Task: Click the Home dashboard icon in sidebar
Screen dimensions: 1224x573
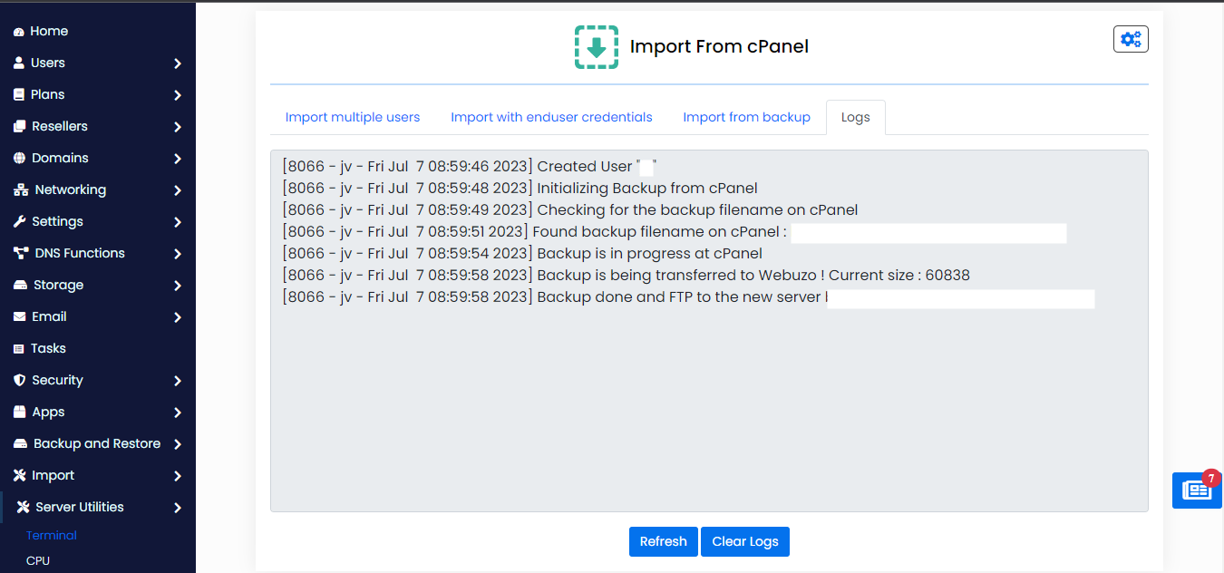Action: [x=19, y=32]
